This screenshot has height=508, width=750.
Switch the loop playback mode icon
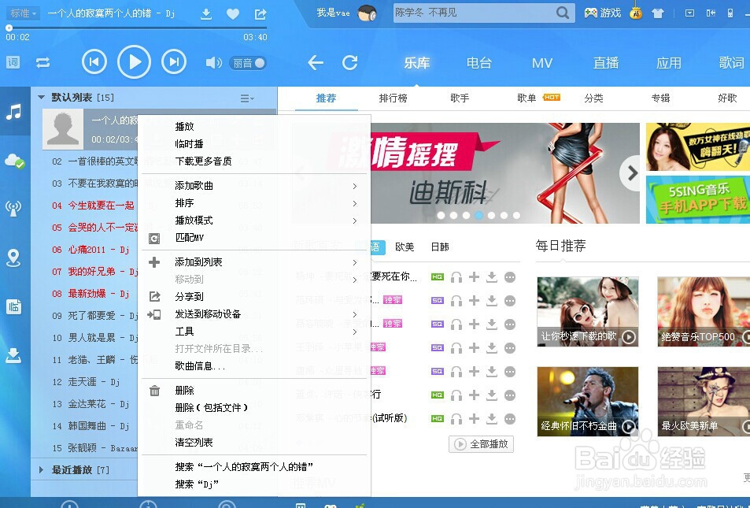pos(43,62)
